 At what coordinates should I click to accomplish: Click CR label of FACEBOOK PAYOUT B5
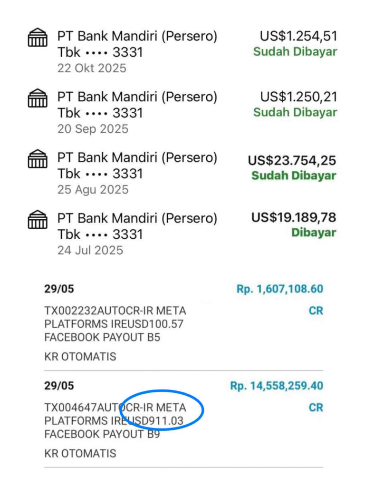coord(316,311)
